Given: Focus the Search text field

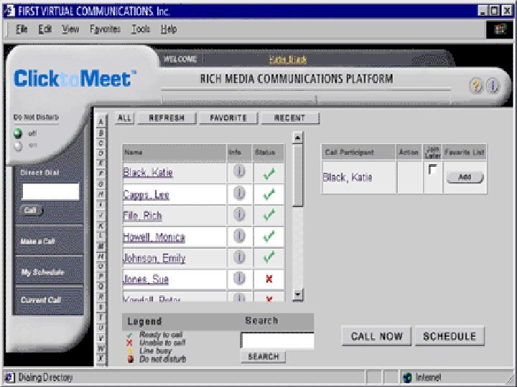Looking at the screenshot, I should (x=278, y=340).
